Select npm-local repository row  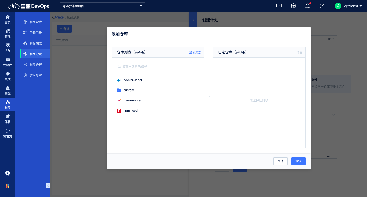158,111
